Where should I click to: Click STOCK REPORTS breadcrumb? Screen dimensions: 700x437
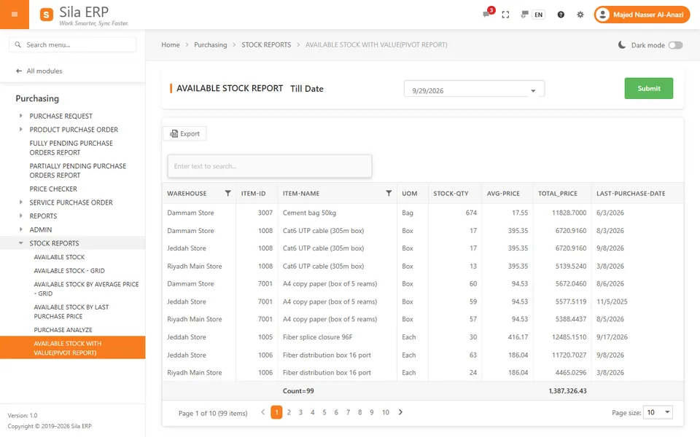tap(266, 44)
